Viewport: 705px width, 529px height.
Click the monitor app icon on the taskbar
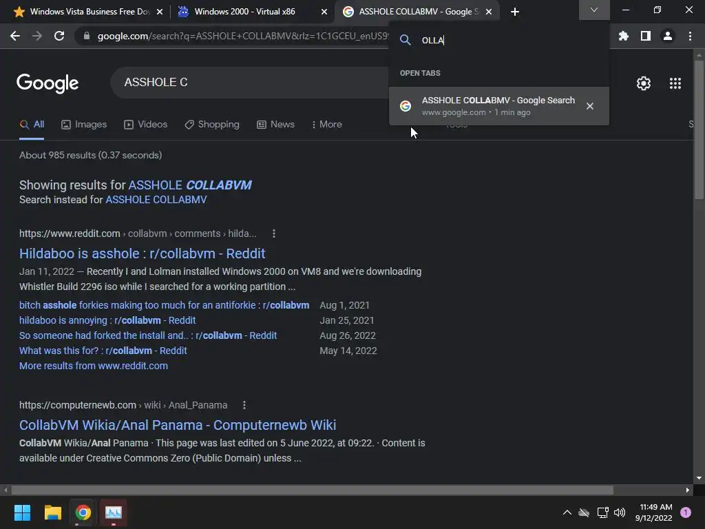pyautogui.click(x=114, y=512)
